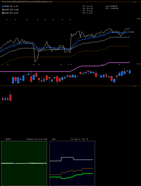Image resolution: width=141 pixels, height=186 pixels.
Task: Click the magenta DOW PT legend swatch
Action: [3, 13]
